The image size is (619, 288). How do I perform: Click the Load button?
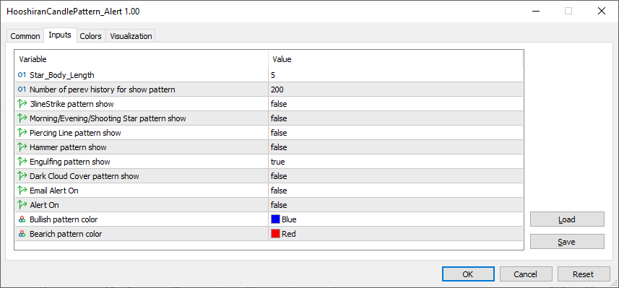(567, 219)
